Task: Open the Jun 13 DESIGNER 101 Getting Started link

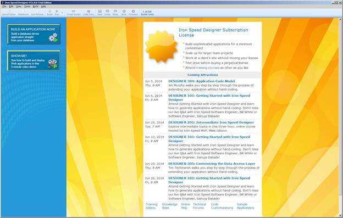Action: tap(209, 139)
